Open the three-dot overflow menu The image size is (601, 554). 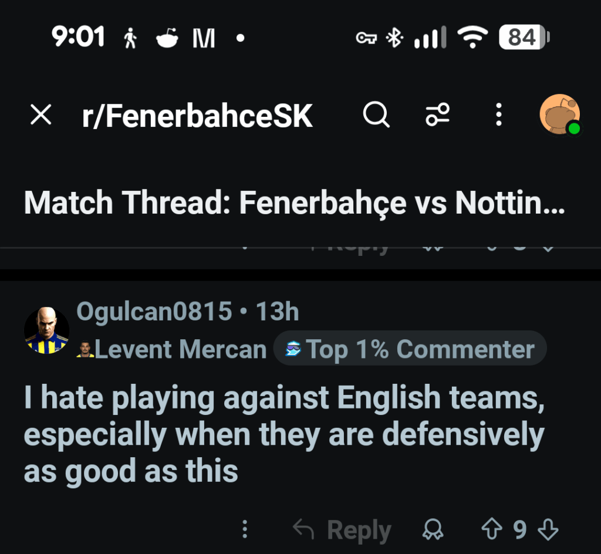pos(498,115)
